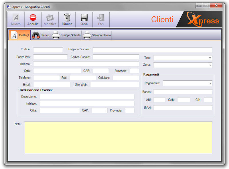Screen dimensions: 229x169
Task: Click the Nuovo toolbar icon
Action: [15, 17]
